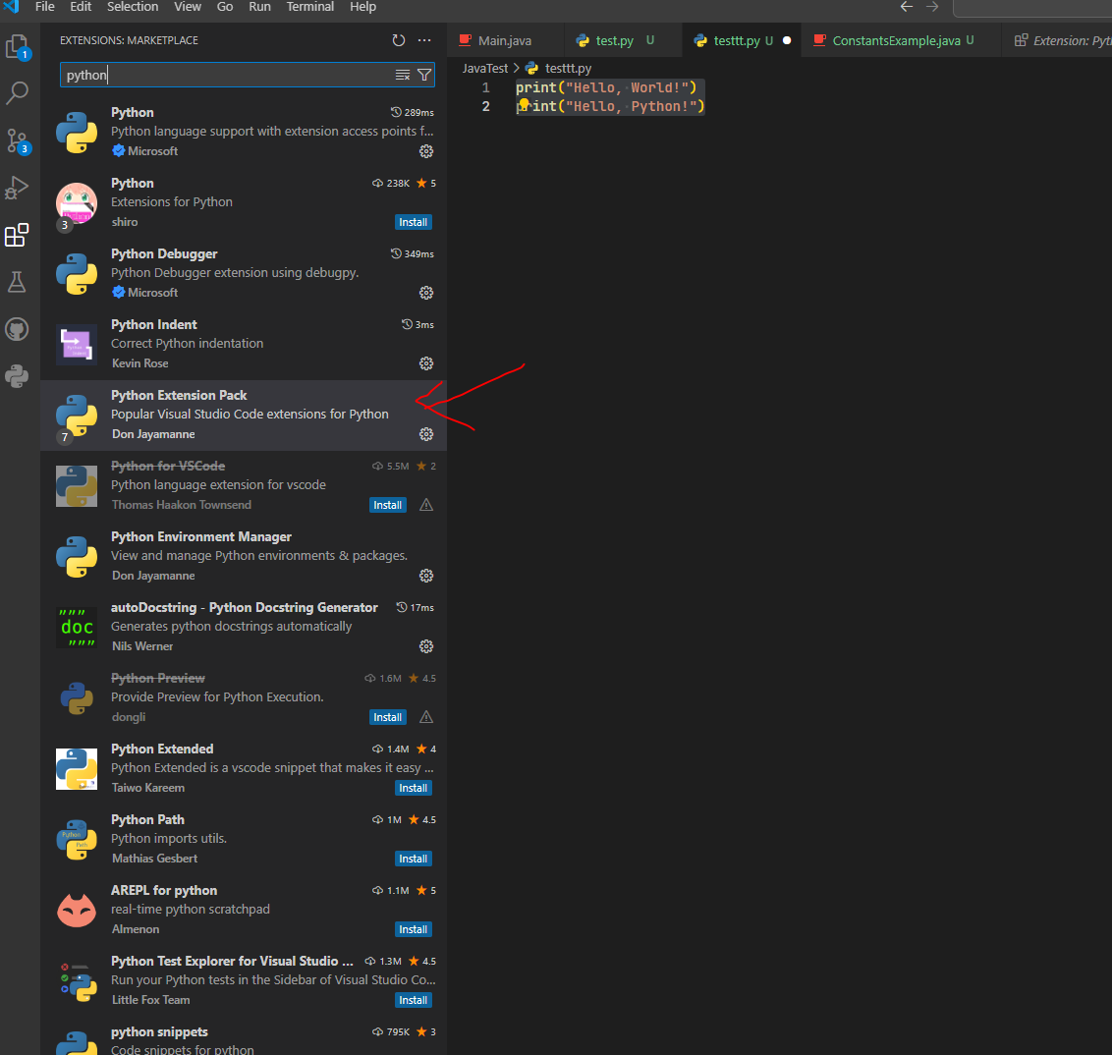Install the shiro Python extension
This screenshot has height=1055, width=1112.
(413, 222)
